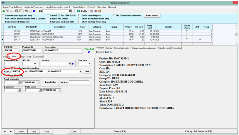Select the CANADIAN REPACKING table row
Image resolution: width=239 pixels, height=135 pixels.
[x=107, y=37]
